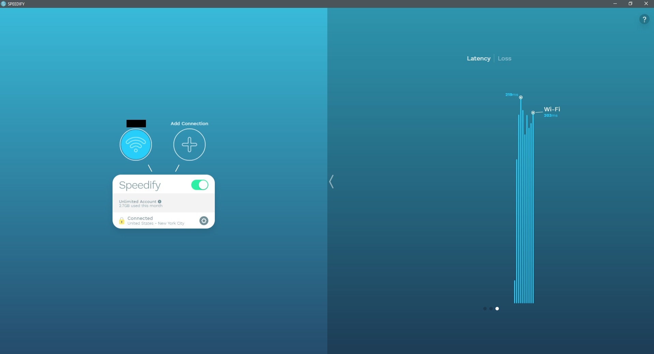
Task: Click the Connected status text
Action: click(x=140, y=218)
